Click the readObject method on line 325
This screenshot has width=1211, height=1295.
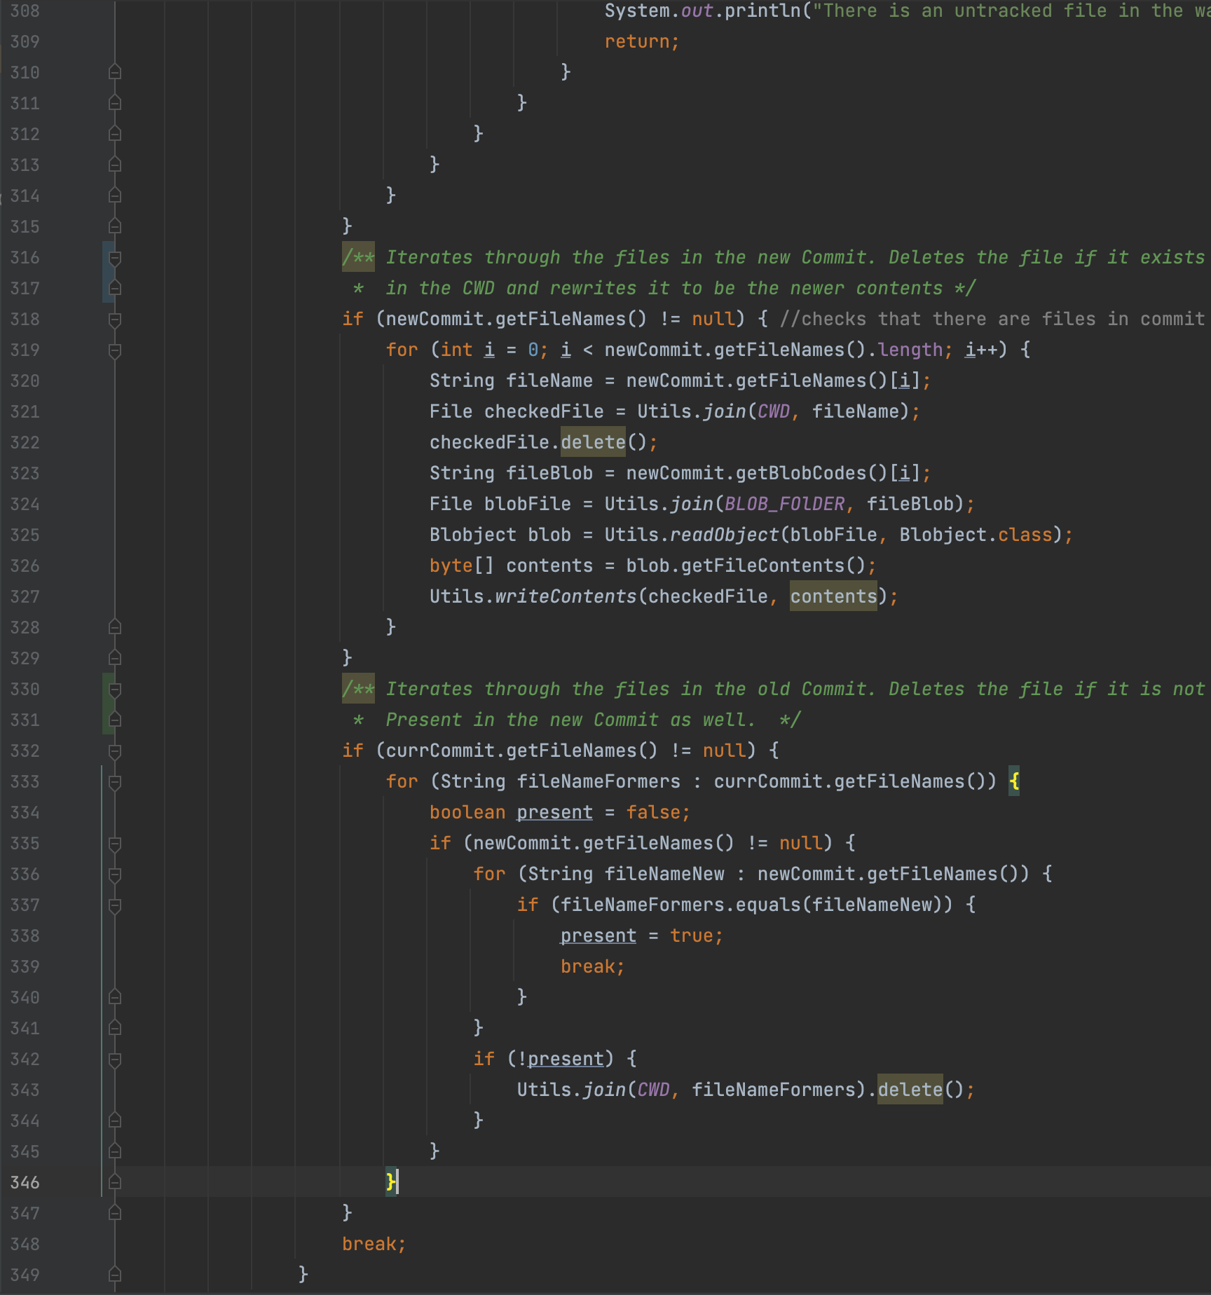pyautogui.click(x=725, y=535)
